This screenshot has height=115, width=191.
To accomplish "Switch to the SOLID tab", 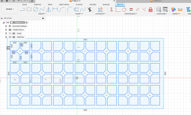I will [24, 5].
